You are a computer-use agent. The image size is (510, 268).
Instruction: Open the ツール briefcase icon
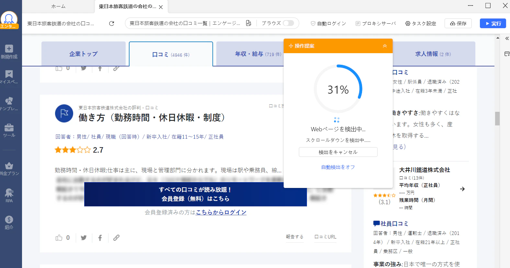(9, 130)
